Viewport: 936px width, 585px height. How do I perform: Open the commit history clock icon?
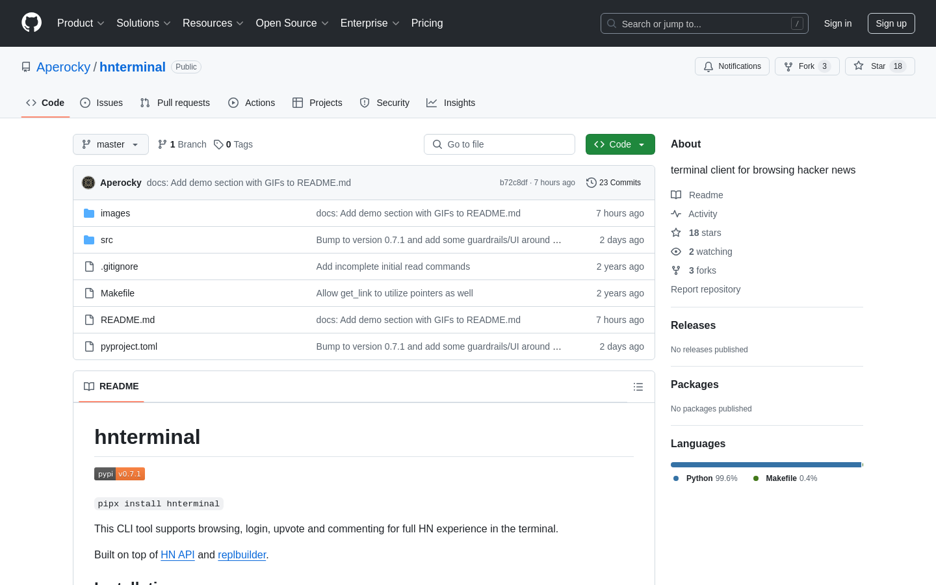[591, 183]
